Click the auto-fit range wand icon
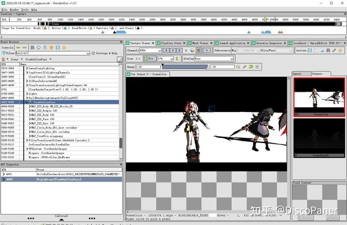Image resolution: width=347 pixels, height=225 pixels. coord(245,67)
